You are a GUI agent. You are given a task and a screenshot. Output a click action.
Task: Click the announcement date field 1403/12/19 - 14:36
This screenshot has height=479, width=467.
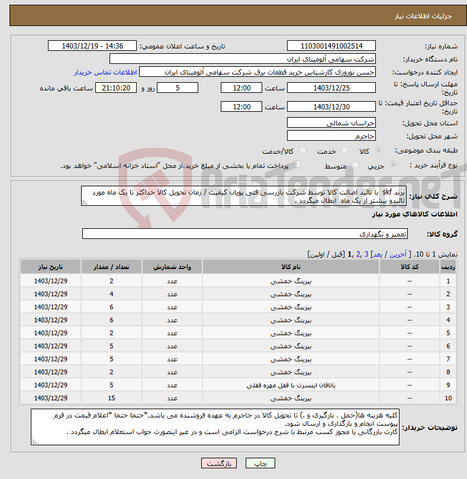point(92,46)
